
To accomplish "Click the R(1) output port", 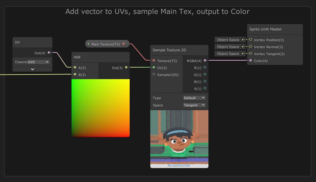I will tap(205, 68).
